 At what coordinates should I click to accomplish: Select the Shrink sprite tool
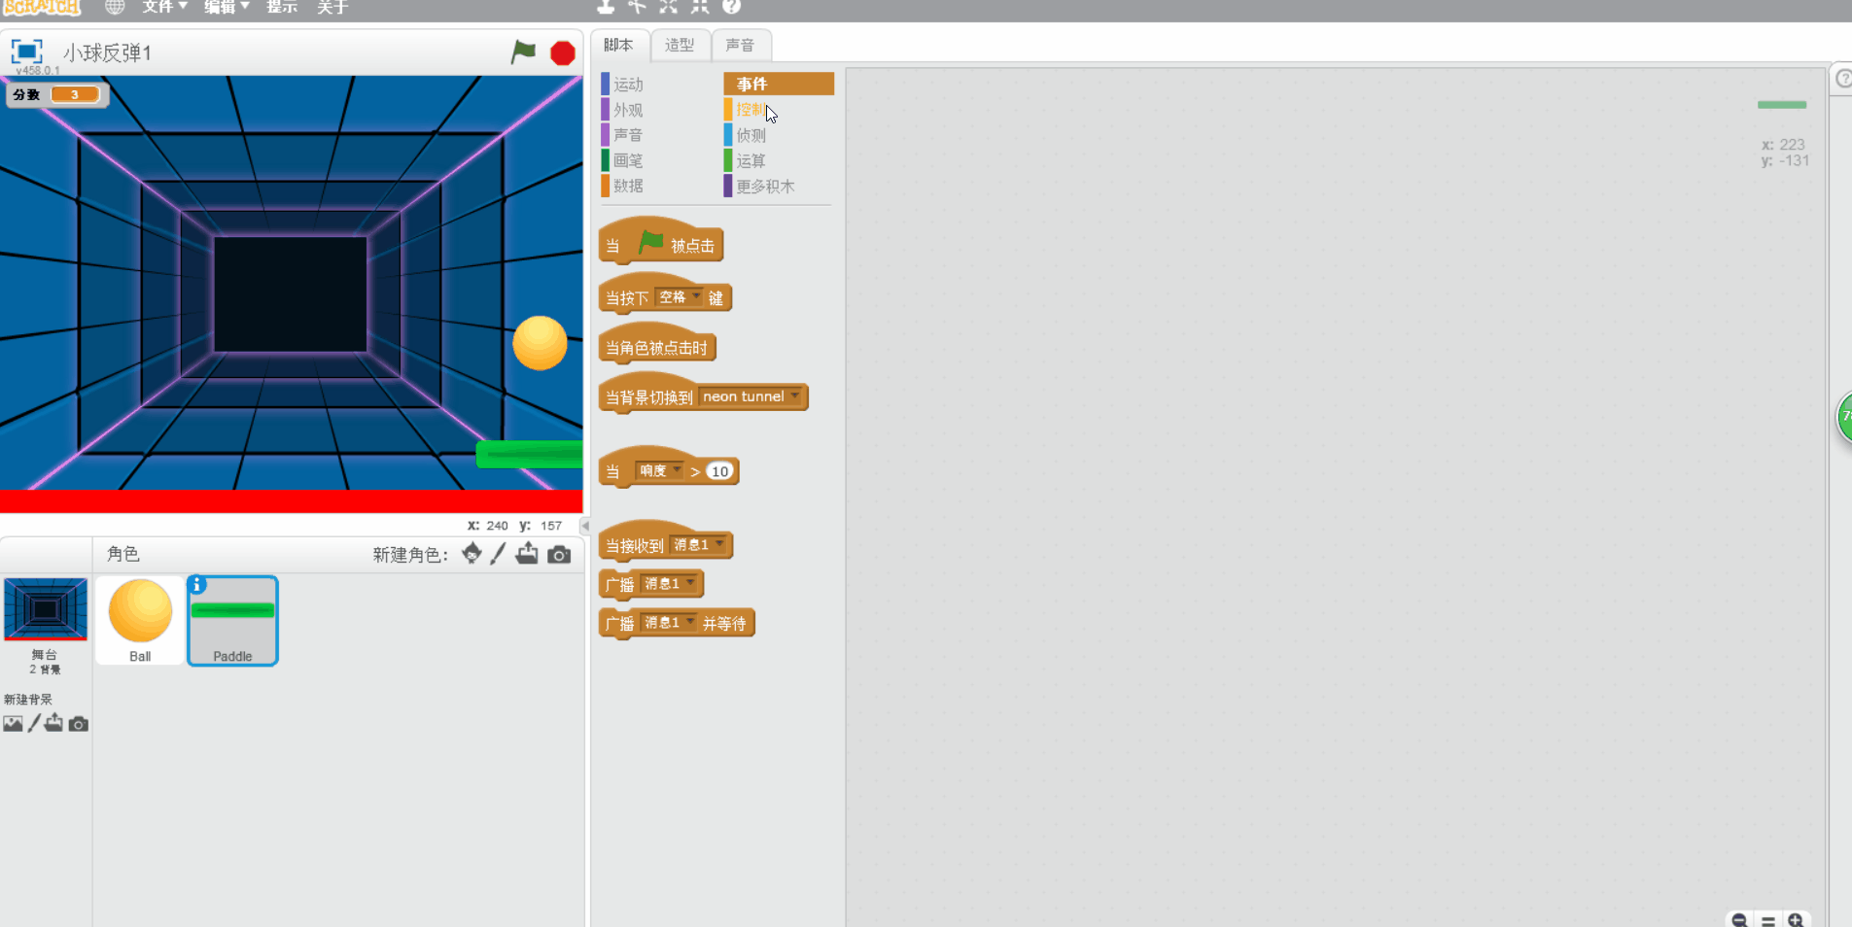(x=700, y=7)
